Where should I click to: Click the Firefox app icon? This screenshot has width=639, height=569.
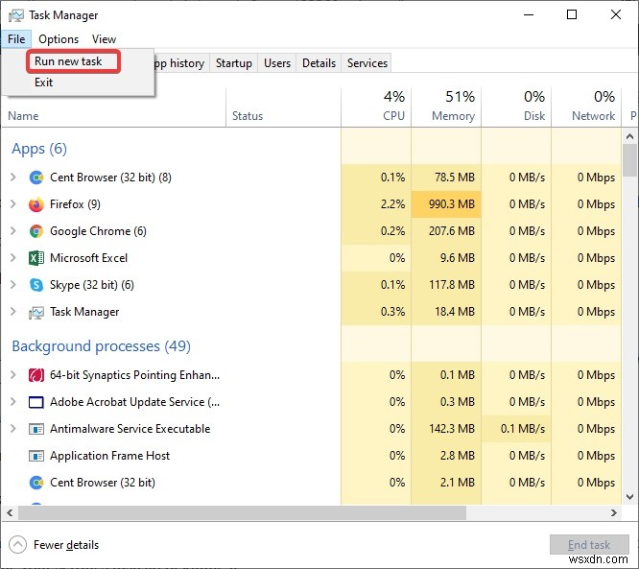pyautogui.click(x=36, y=204)
